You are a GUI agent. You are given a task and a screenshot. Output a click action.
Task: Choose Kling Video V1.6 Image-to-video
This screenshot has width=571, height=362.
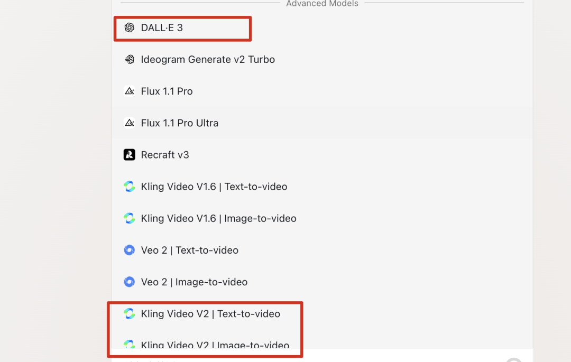tap(323, 218)
